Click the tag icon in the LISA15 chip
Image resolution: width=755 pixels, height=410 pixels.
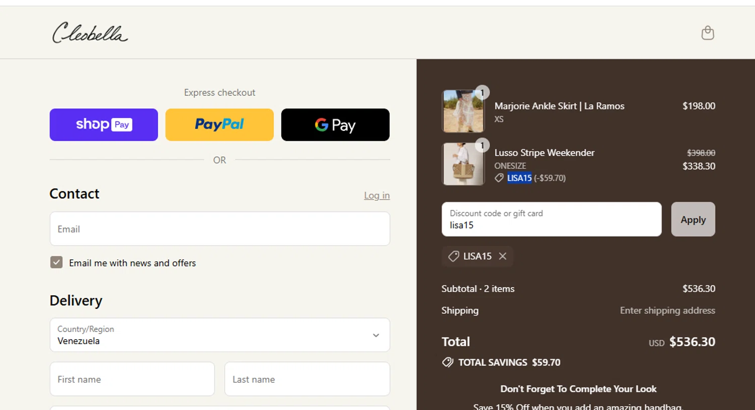[x=454, y=256]
